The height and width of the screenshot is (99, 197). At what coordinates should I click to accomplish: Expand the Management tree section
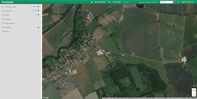(2, 23)
